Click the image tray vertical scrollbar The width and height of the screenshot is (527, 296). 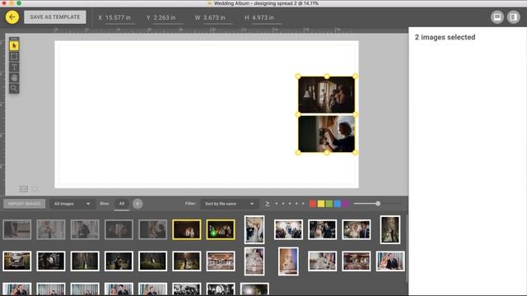[407, 248]
